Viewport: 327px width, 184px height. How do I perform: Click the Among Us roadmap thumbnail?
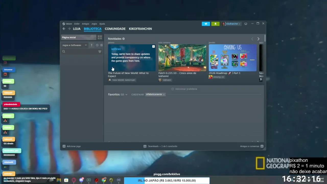point(232,58)
